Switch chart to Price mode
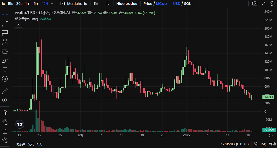 click(148, 4)
